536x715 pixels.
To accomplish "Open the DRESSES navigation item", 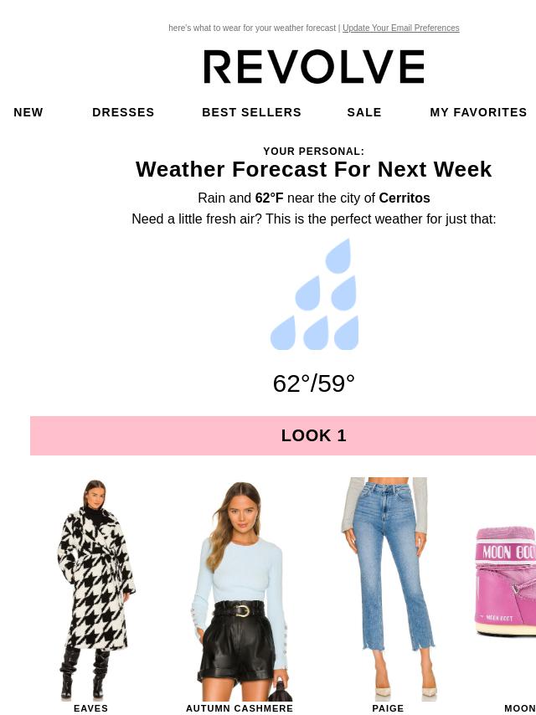I will pyautogui.click(x=123, y=112).
